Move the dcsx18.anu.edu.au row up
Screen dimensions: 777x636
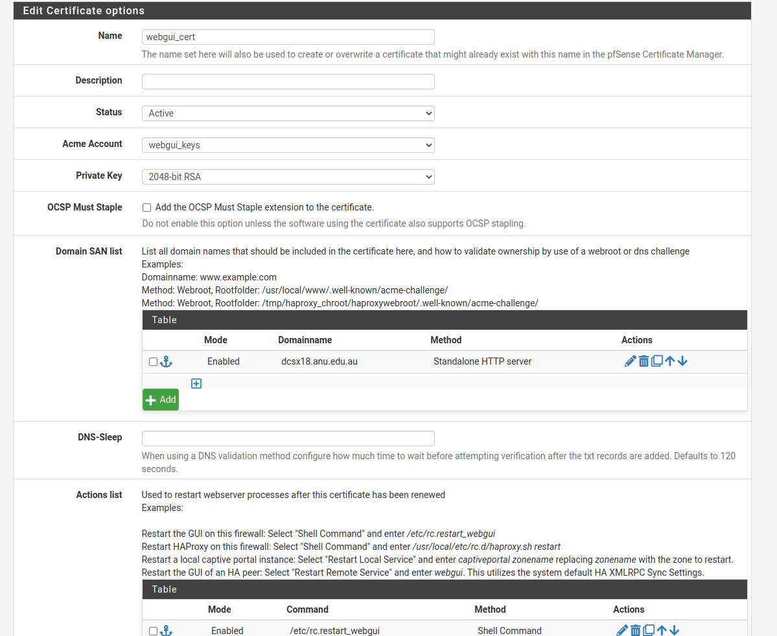670,361
